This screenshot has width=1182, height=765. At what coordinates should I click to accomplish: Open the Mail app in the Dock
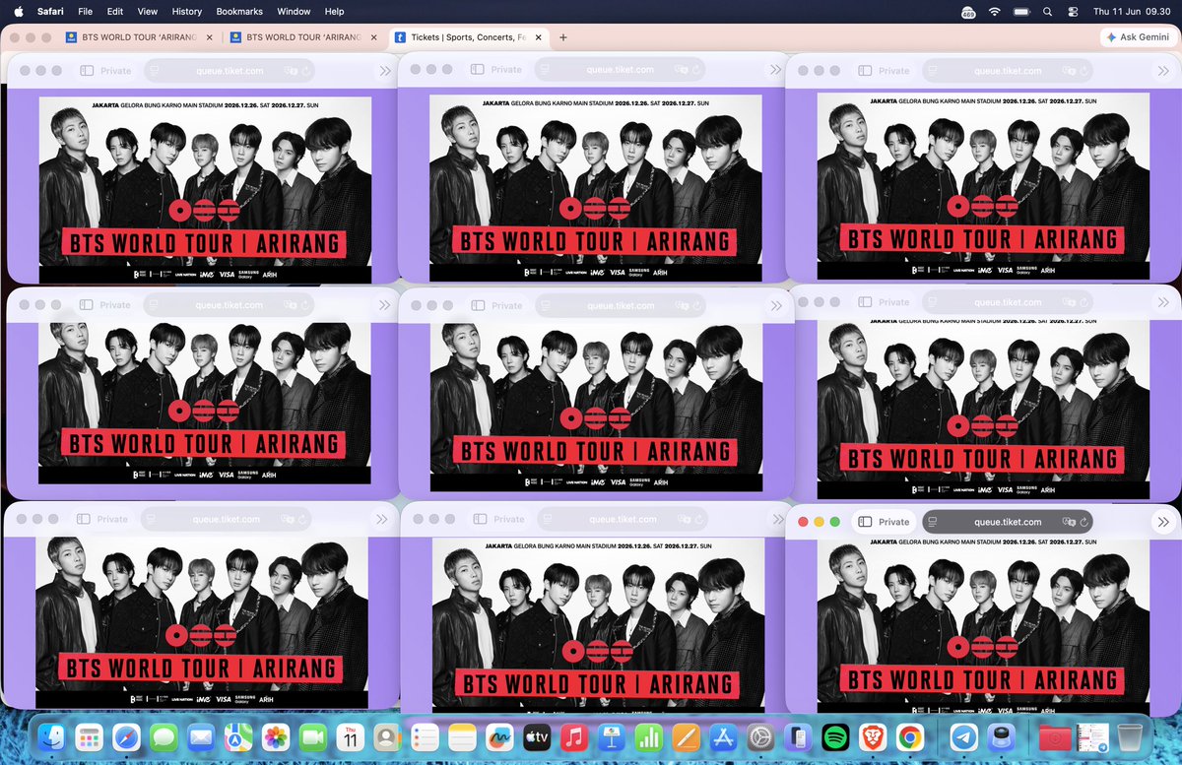202,736
